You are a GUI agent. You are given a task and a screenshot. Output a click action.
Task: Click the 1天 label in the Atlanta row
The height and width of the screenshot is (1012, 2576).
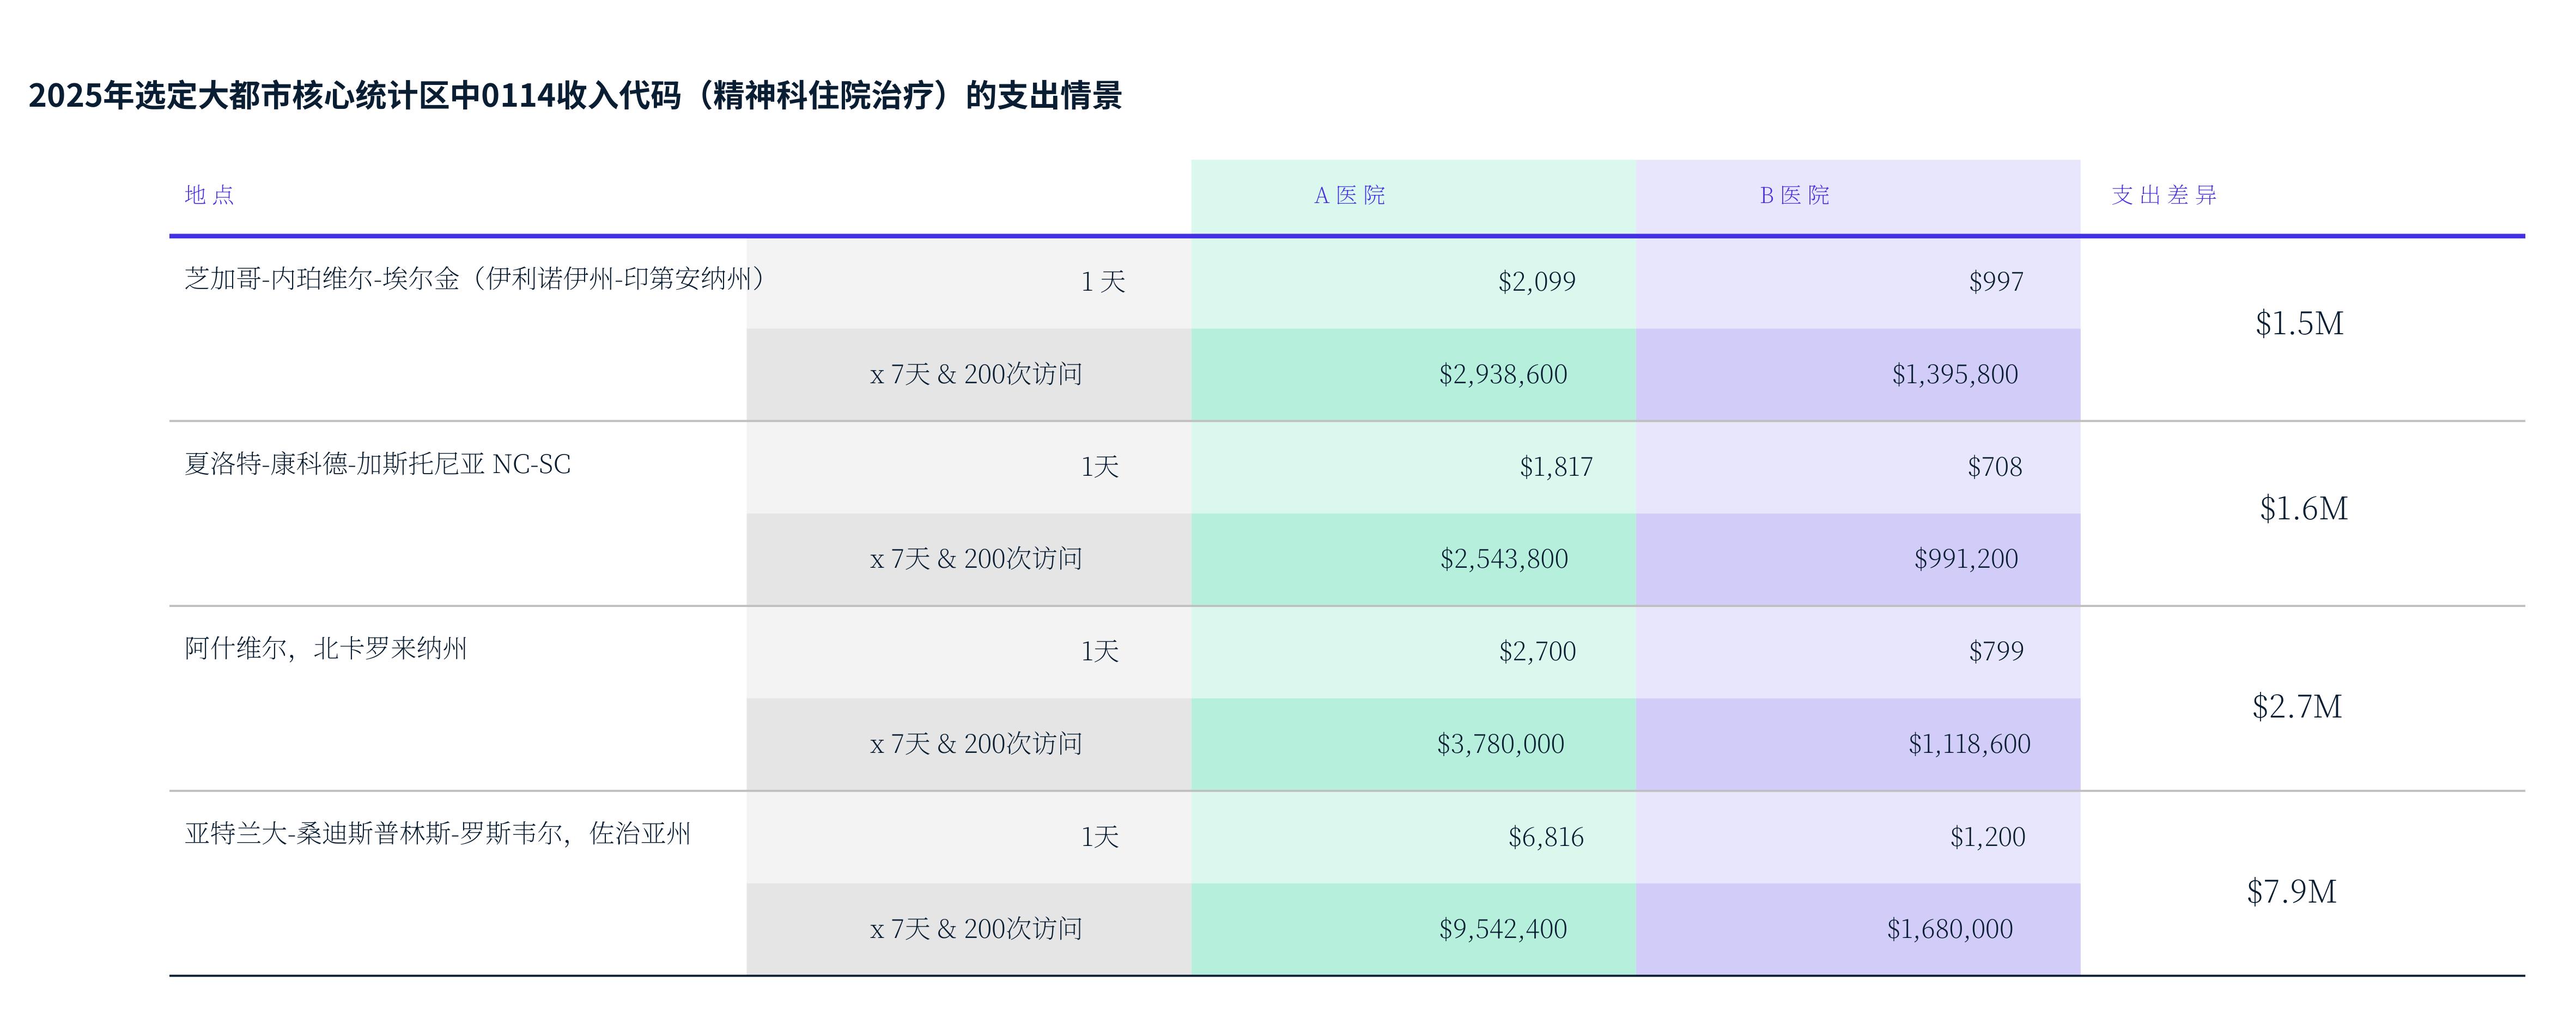[x=1099, y=837]
